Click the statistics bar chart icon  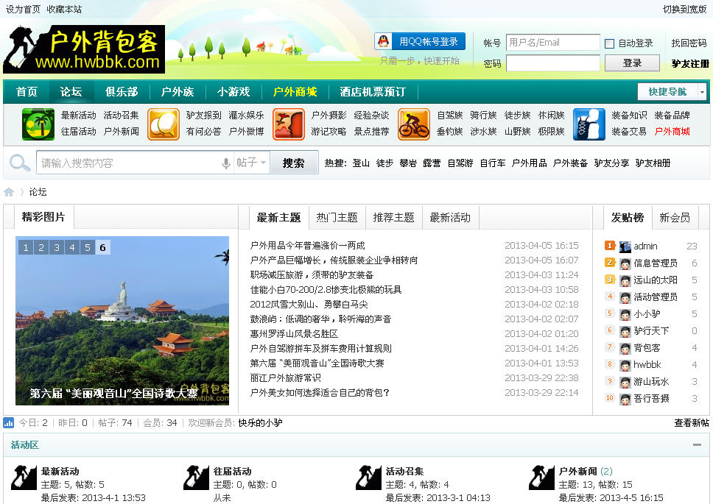9,423
